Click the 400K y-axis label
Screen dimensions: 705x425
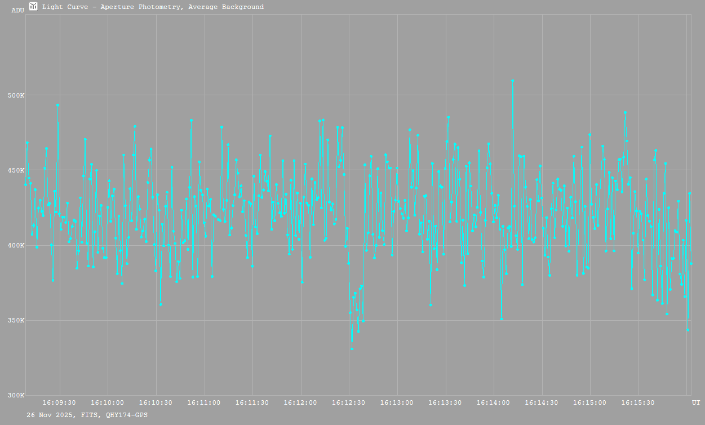[x=16, y=245]
